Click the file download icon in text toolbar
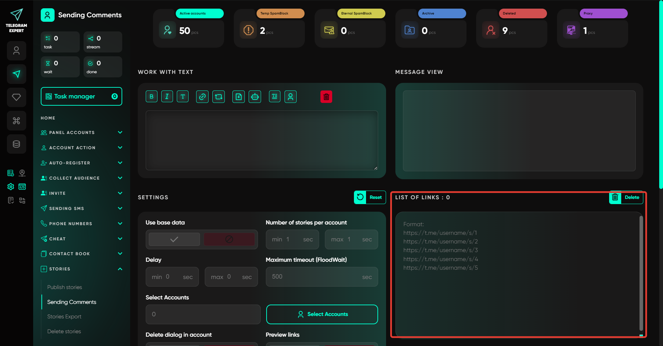Screen dimensions: 663x346 (239, 97)
